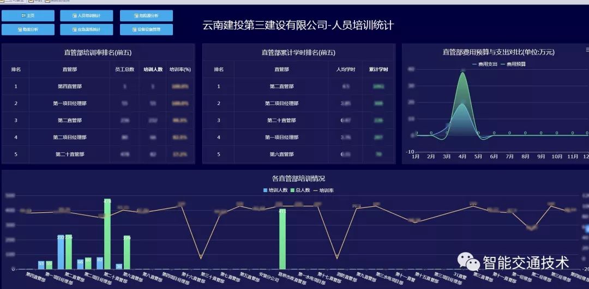The width and height of the screenshot is (589, 289).
Task: Click the green 478 bar for 第二十直管部
Action: 107,234
